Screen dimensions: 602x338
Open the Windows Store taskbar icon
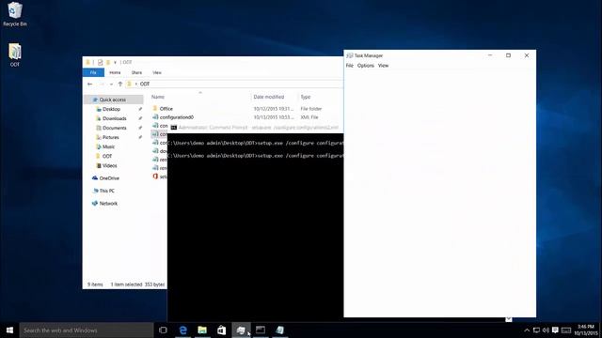click(x=222, y=330)
